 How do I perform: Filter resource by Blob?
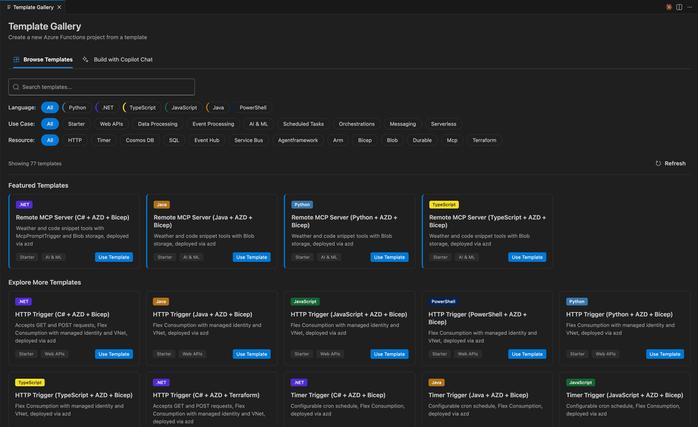pos(392,140)
